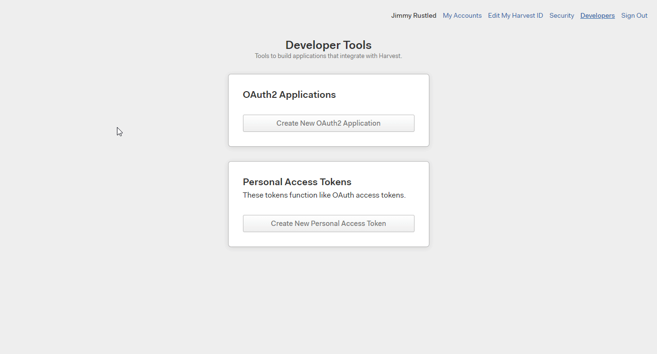
Task: Sign out of the Harvest account
Action: (634, 15)
